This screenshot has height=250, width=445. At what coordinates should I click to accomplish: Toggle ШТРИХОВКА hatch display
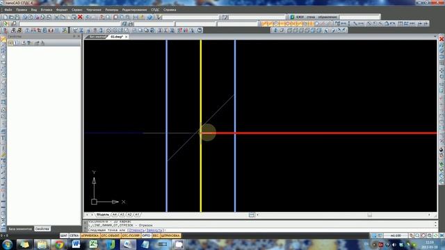tap(170, 235)
